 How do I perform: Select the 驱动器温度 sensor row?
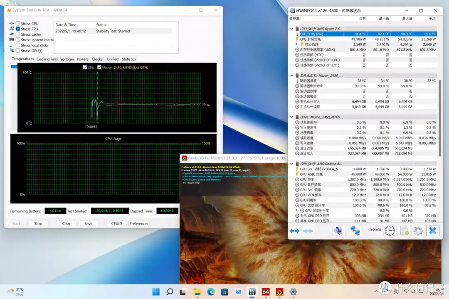point(366,81)
